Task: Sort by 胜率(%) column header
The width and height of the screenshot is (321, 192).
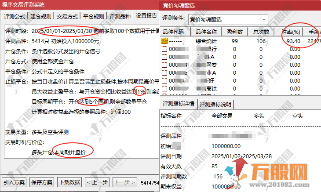Action: 288,32
